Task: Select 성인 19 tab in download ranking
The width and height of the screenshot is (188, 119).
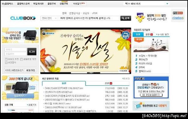Action: click(x=149, y=34)
